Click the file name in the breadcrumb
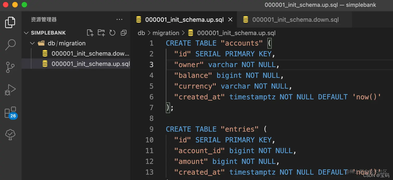 click(236, 33)
